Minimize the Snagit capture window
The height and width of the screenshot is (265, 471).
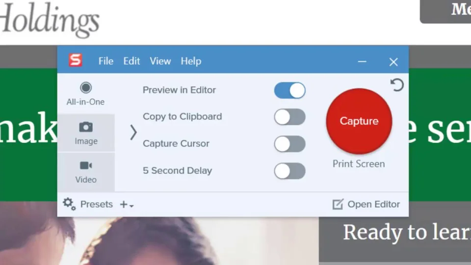click(x=362, y=62)
